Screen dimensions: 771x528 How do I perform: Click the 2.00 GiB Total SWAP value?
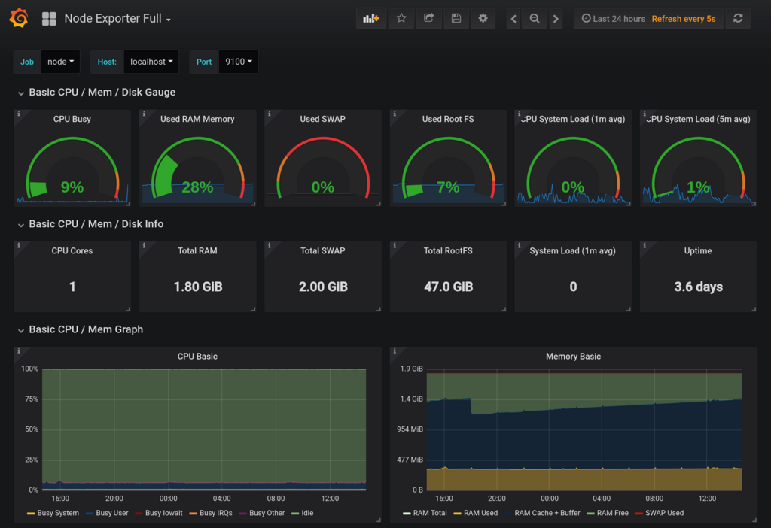pyautogui.click(x=323, y=287)
